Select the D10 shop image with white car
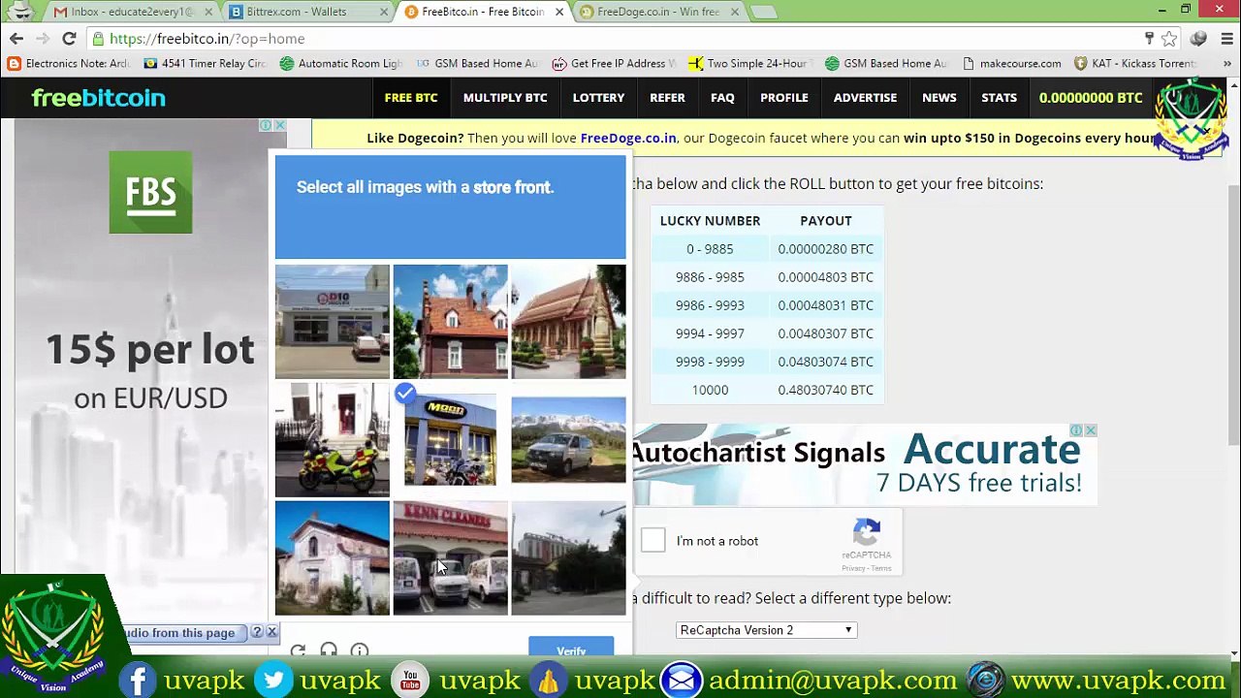 click(x=332, y=321)
